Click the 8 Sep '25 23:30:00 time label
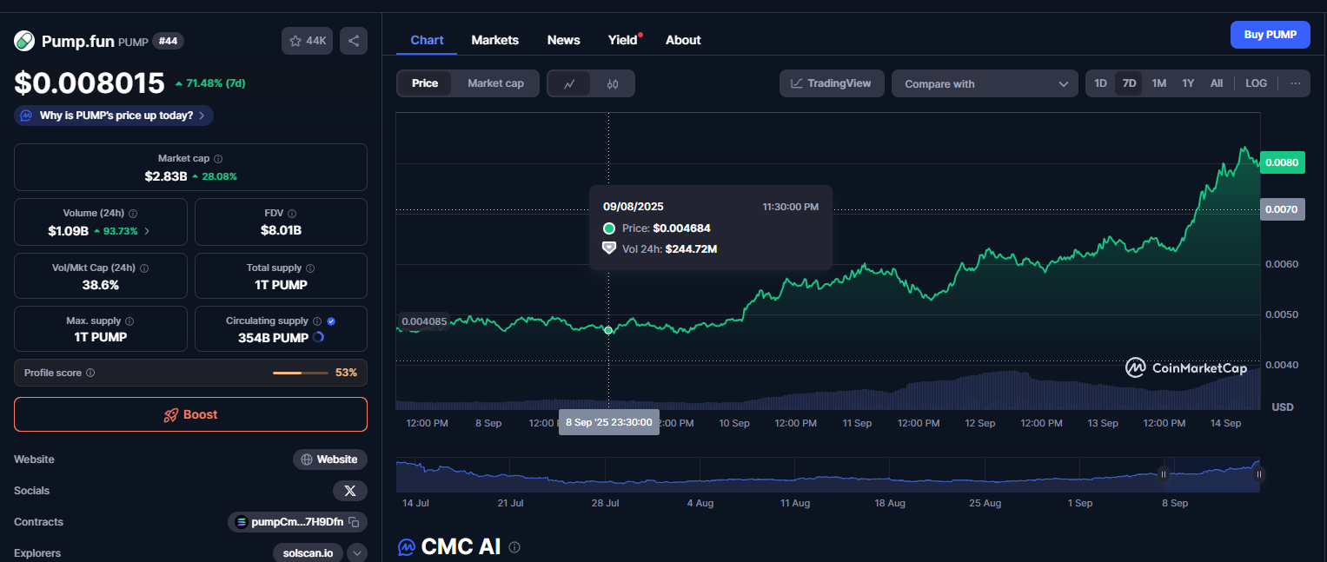 click(x=608, y=422)
